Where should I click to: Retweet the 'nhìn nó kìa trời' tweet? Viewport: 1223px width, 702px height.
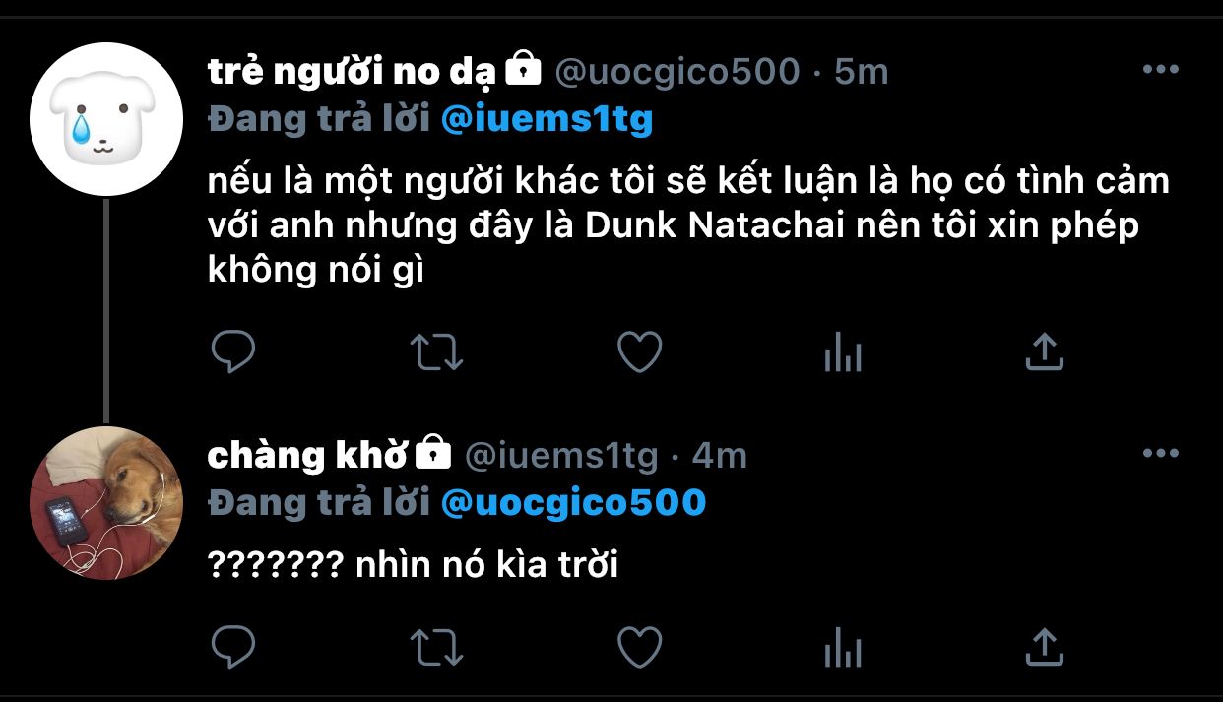[436, 647]
